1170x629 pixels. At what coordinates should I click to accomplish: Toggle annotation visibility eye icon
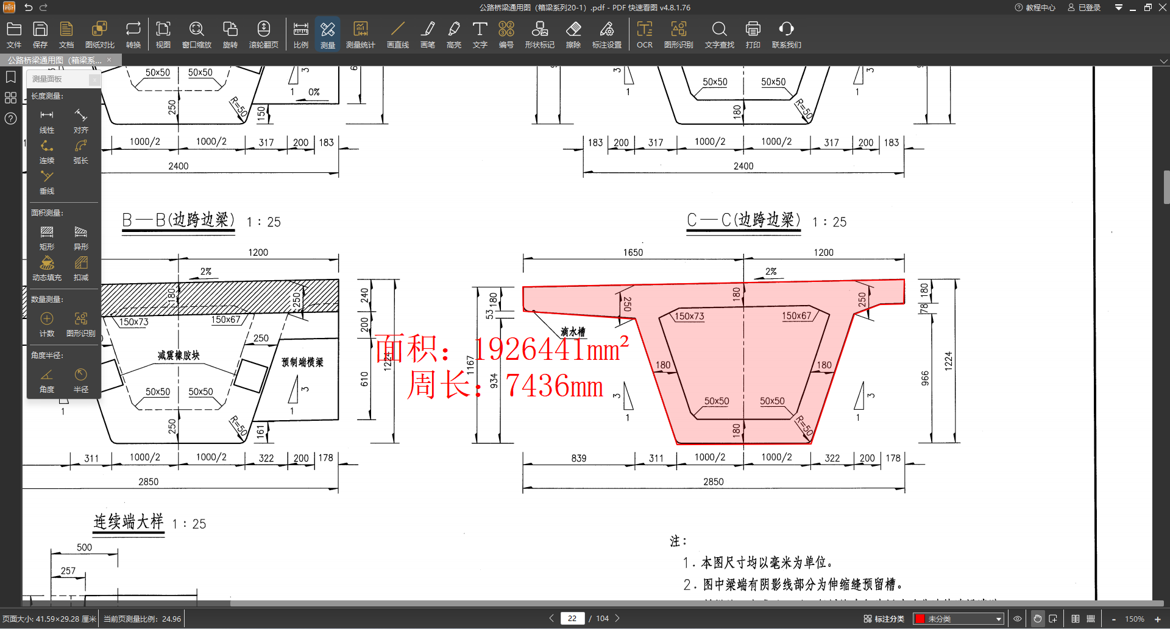[1017, 619]
